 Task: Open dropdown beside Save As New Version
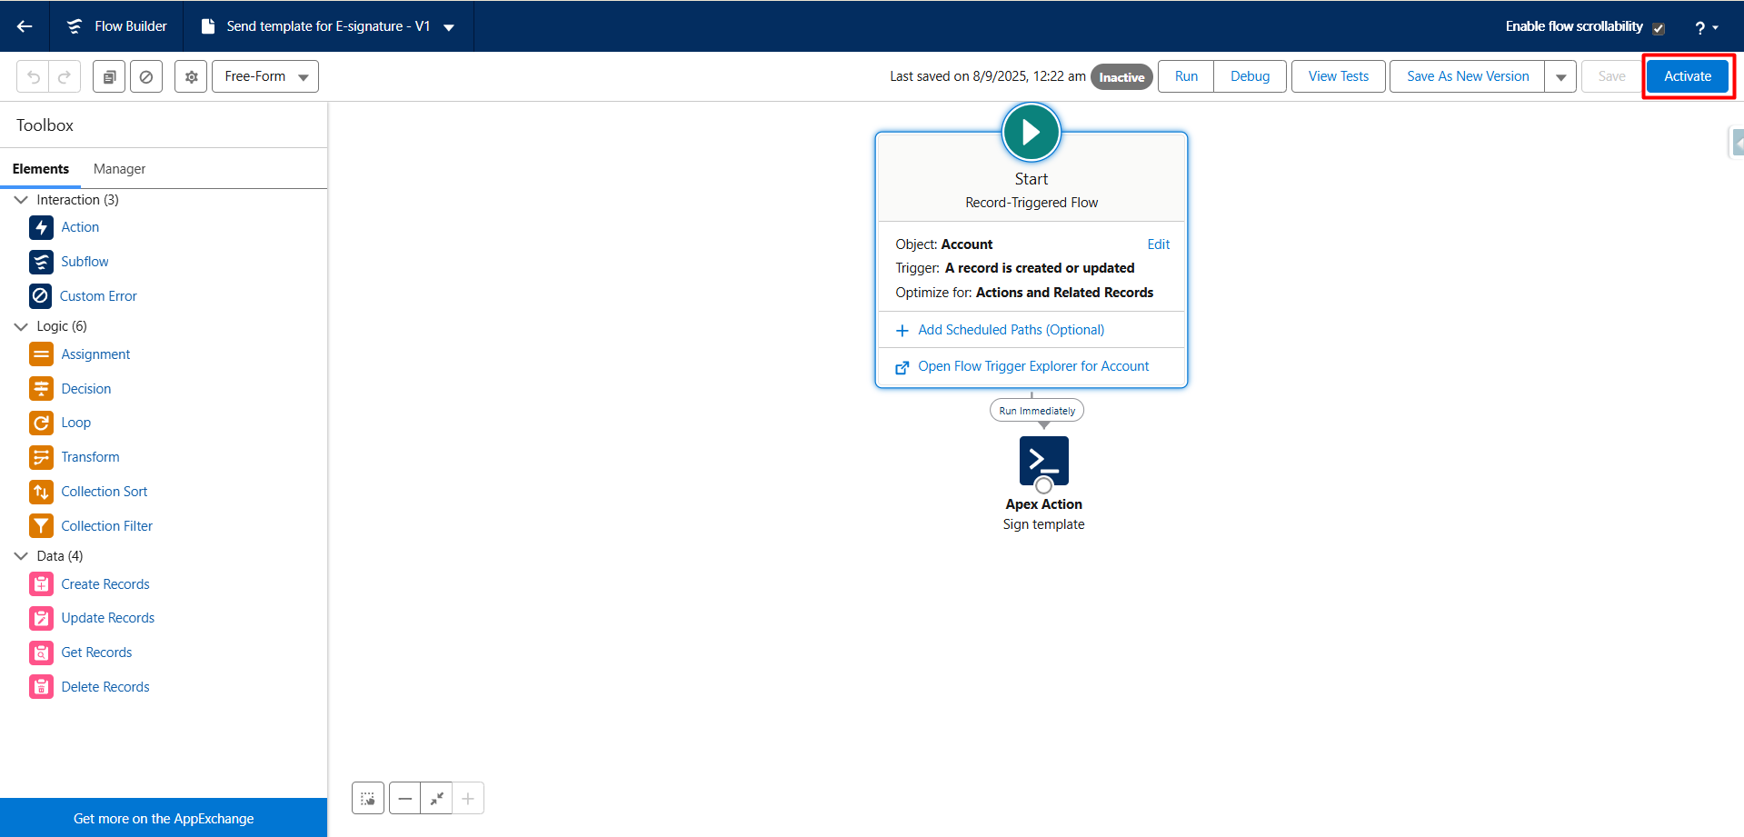coord(1560,76)
